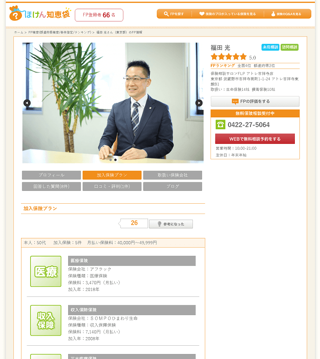Switch to the 取扱い保険会社 tab

[x=173, y=175]
